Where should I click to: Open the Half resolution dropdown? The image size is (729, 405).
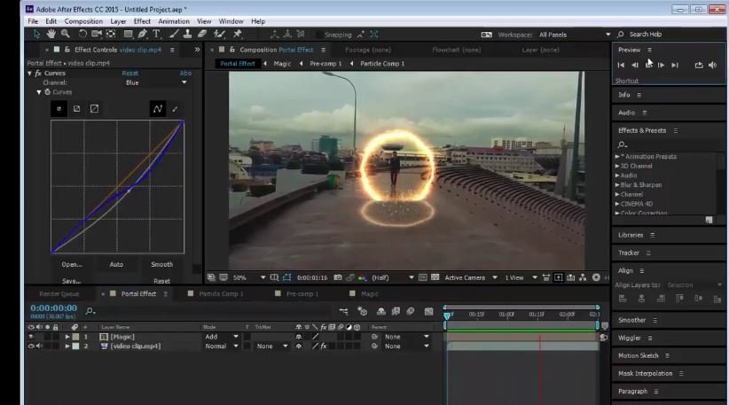pyautogui.click(x=393, y=277)
